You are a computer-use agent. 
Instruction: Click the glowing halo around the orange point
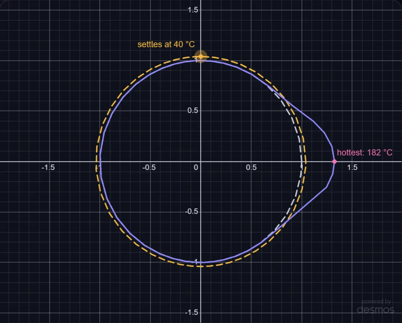(201, 56)
